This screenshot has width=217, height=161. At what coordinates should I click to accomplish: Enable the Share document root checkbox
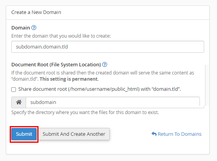[x=14, y=89]
